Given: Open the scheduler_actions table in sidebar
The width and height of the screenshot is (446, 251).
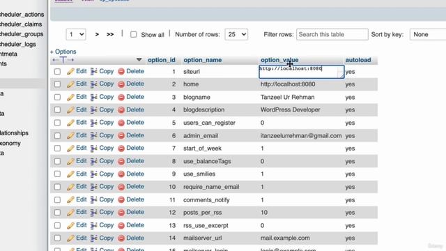Looking at the screenshot, I should 22,15.
